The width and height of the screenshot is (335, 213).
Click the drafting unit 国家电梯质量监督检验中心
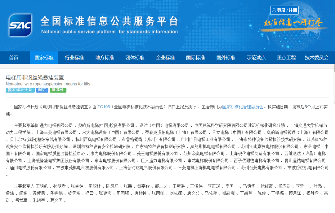(x=60, y=154)
